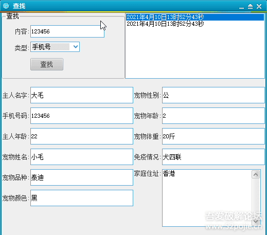Select the first highlighted date result
Viewport: 267px width, 235px height.
pyautogui.click(x=195, y=17)
